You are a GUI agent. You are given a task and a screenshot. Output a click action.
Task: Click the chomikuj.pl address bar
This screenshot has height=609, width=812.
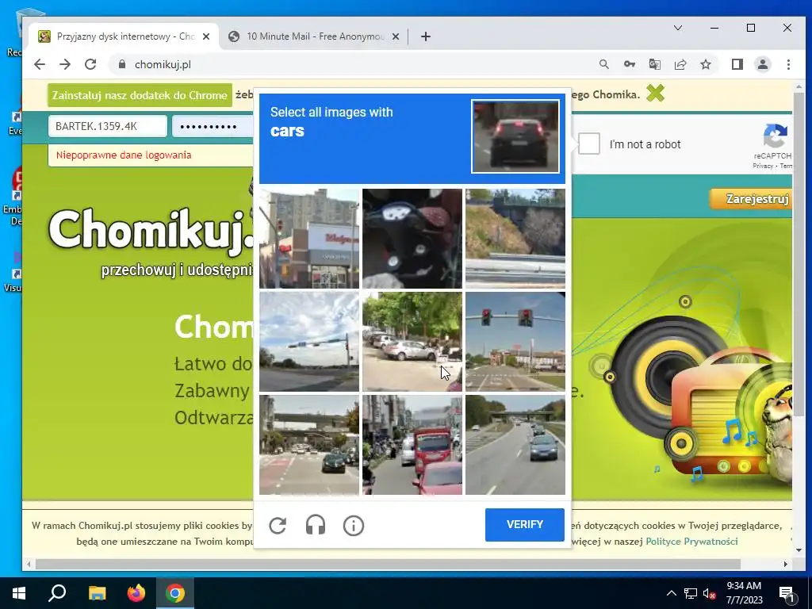click(352, 64)
